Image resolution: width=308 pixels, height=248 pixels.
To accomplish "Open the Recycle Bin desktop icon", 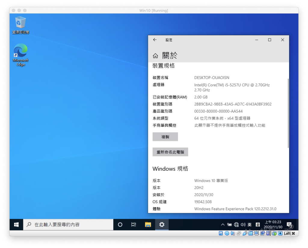I will point(20,25).
